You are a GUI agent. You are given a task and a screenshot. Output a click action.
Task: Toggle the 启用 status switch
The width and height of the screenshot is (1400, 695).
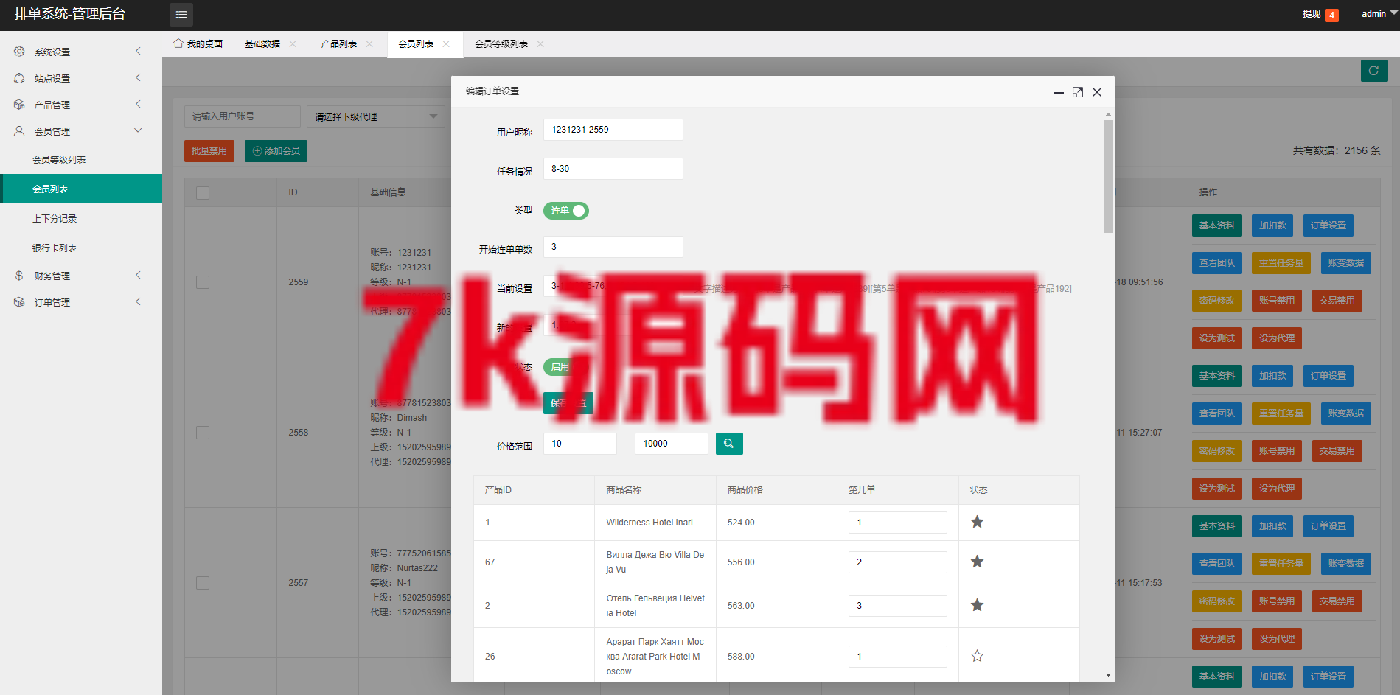coord(566,367)
